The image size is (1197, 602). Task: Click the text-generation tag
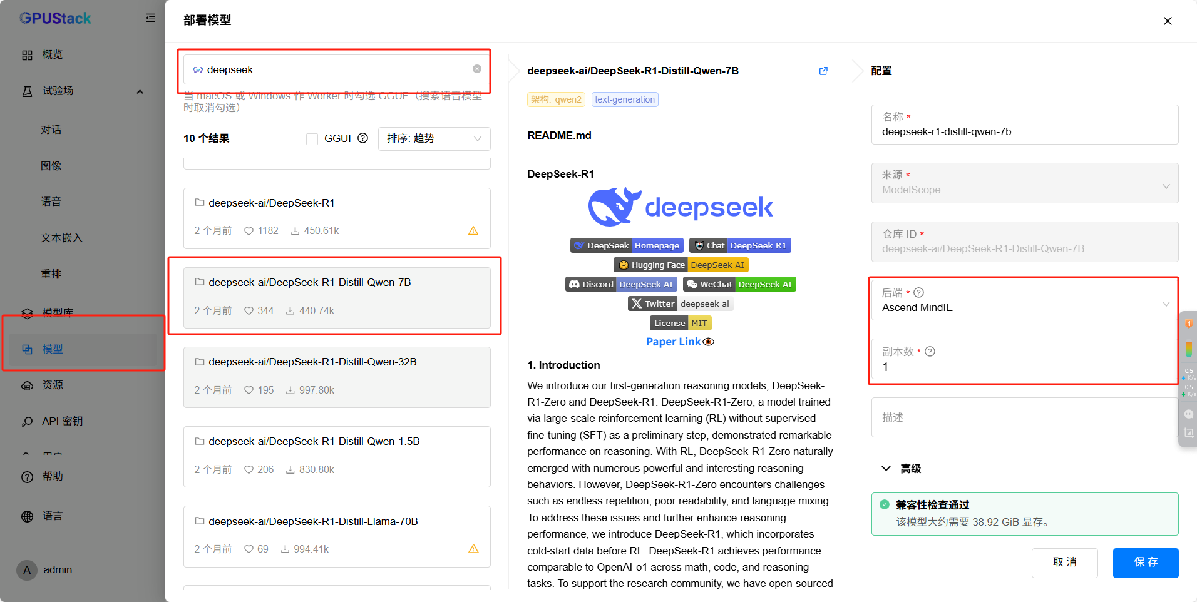coord(625,99)
